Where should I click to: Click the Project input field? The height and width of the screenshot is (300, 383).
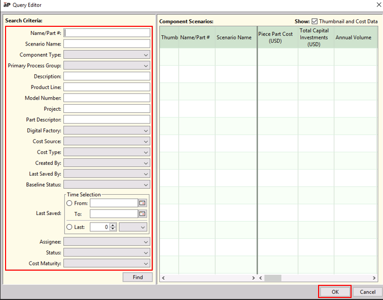[x=107, y=109]
